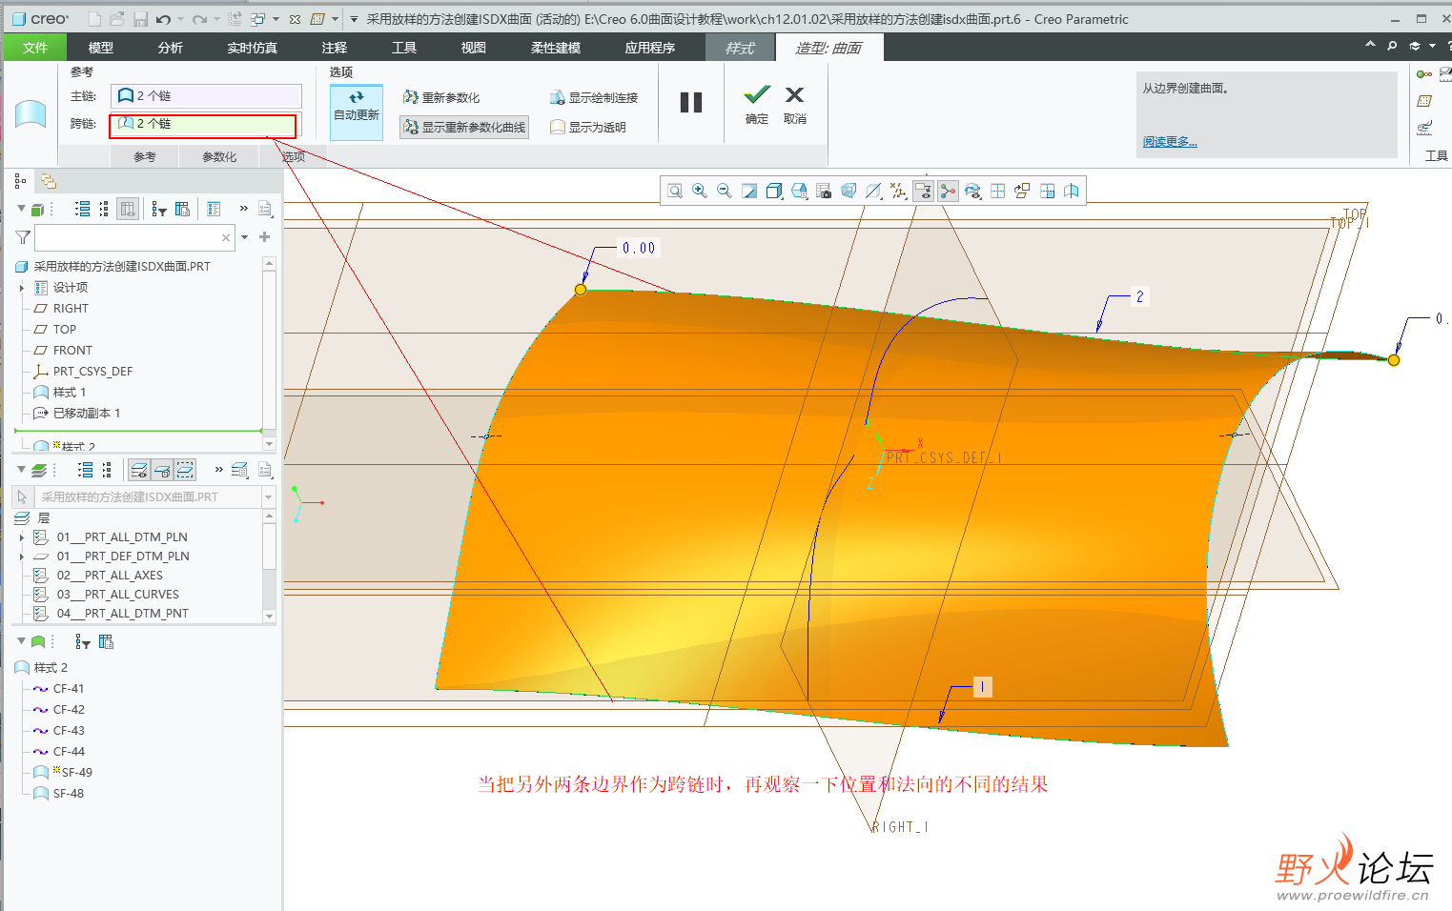
Task: Select curve CF-43 in style tree
Action: pos(69,731)
